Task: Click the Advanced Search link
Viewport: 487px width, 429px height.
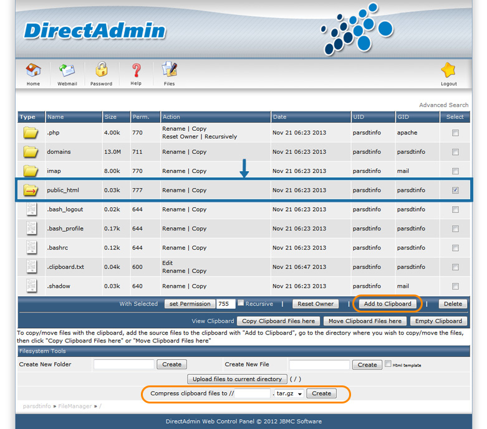Action: coord(443,105)
